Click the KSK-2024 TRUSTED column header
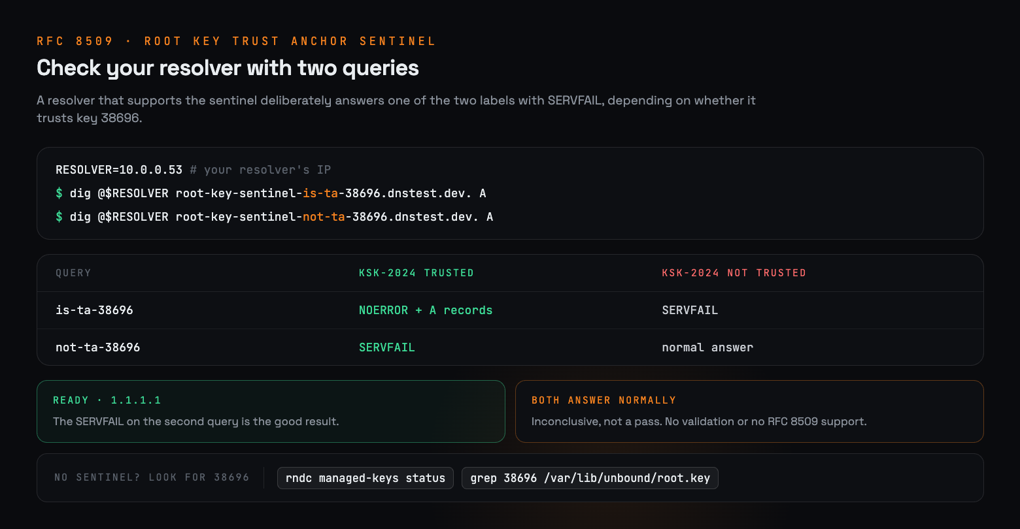 tap(416, 273)
